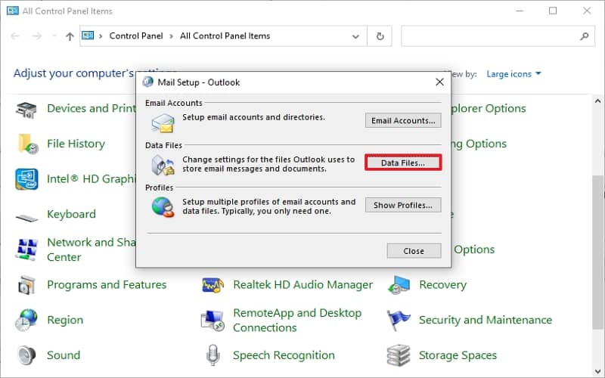
Task: Click the vertical scrollbar thumb
Action: pos(597,252)
